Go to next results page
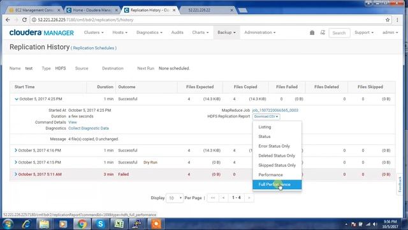 pos(249,198)
